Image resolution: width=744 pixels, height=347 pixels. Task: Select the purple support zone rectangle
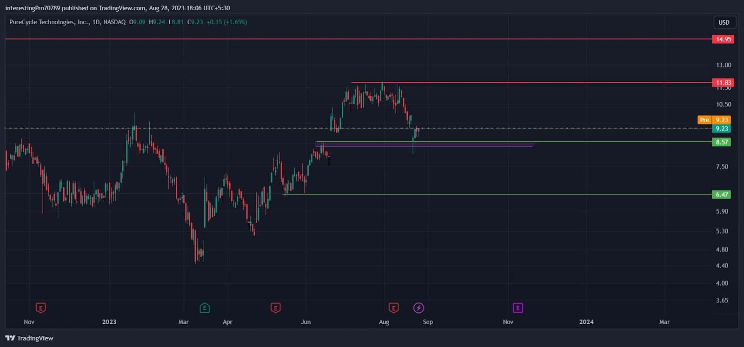pyautogui.click(x=424, y=144)
